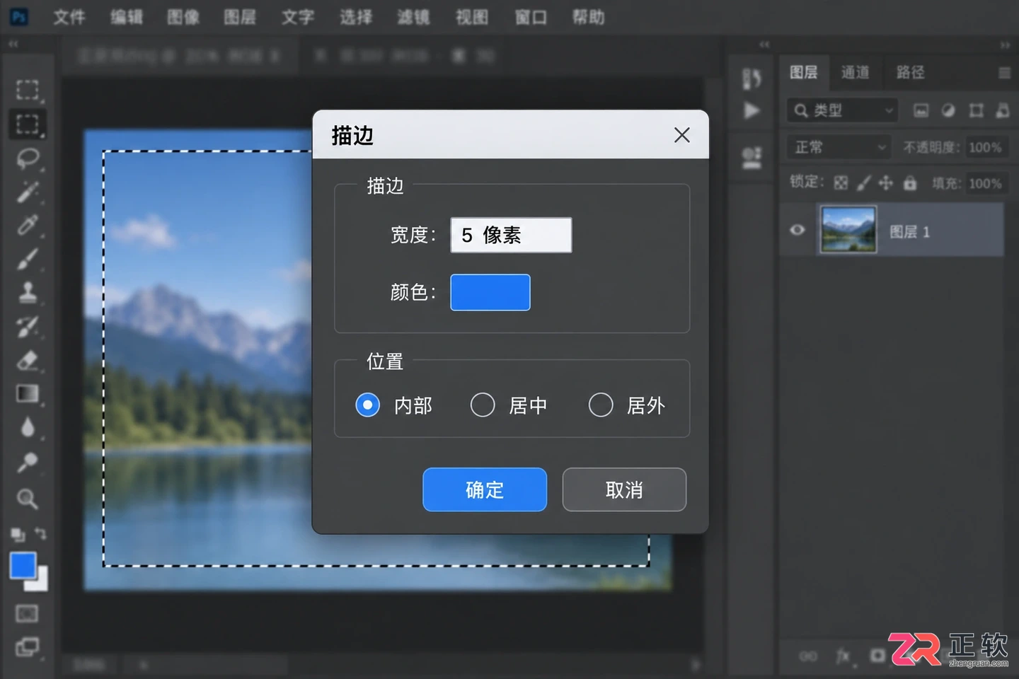Open the blue stroke 颜色 swatch
Image resolution: width=1019 pixels, height=679 pixels.
coord(490,292)
